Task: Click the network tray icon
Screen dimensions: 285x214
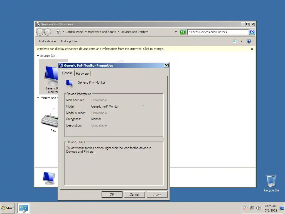Action: tap(252, 208)
